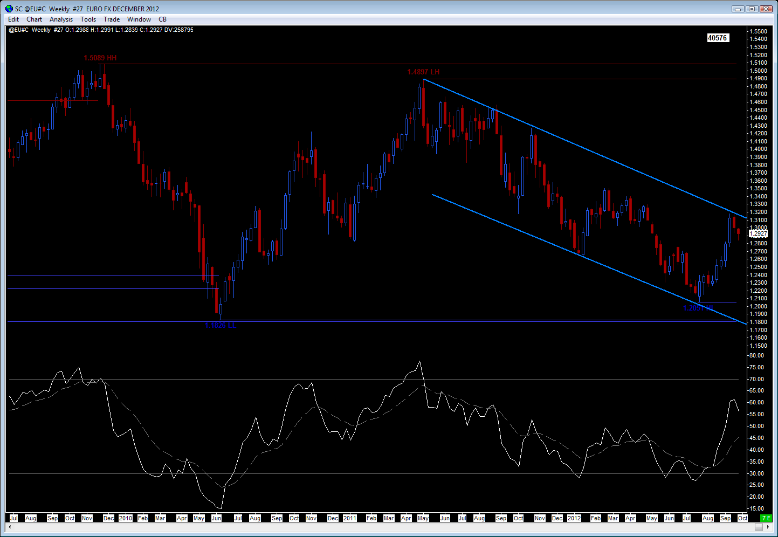The height and width of the screenshot is (537, 778).
Task: Open the CB menu
Action: point(162,19)
